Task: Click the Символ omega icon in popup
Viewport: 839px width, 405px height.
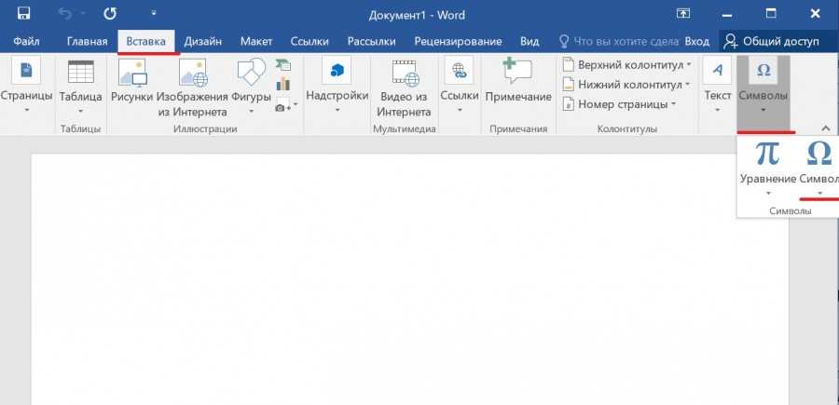Action: 818,155
